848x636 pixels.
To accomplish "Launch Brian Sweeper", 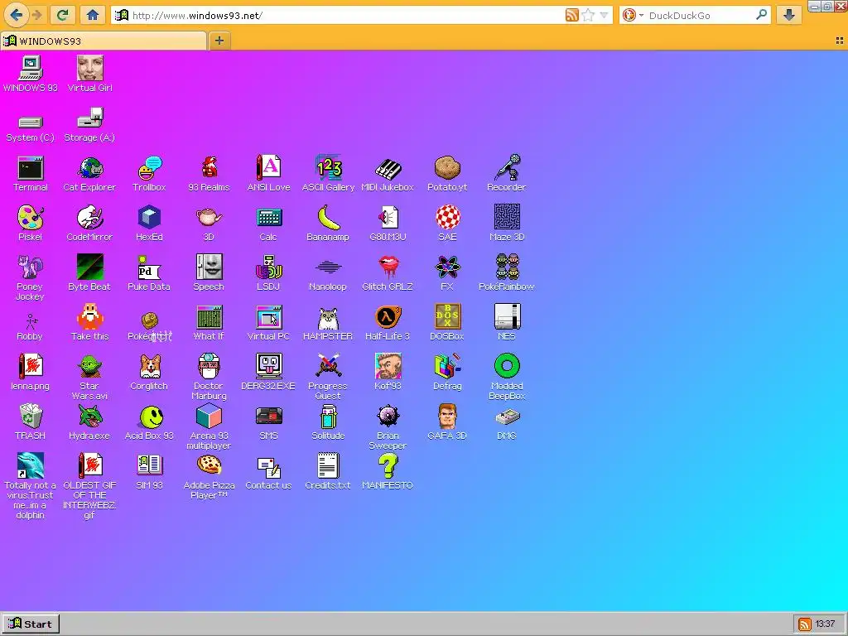I will pos(388,426).
